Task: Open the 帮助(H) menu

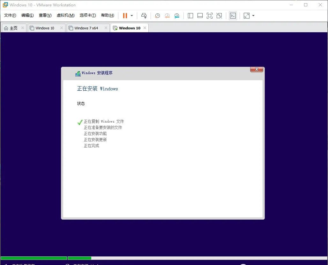Action: (x=108, y=15)
